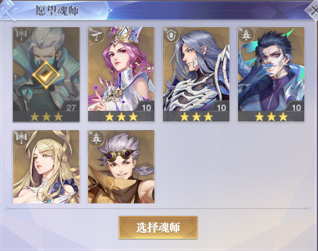The width and height of the screenshot is (318, 251).
Task: Click the horizontal scroll track above the button
Action: [x=158, y=208]
